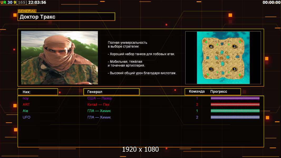Click start position 1 on the minimap
Image resolution: width=281 pixels, height=158 pixels.
point(211,69)
